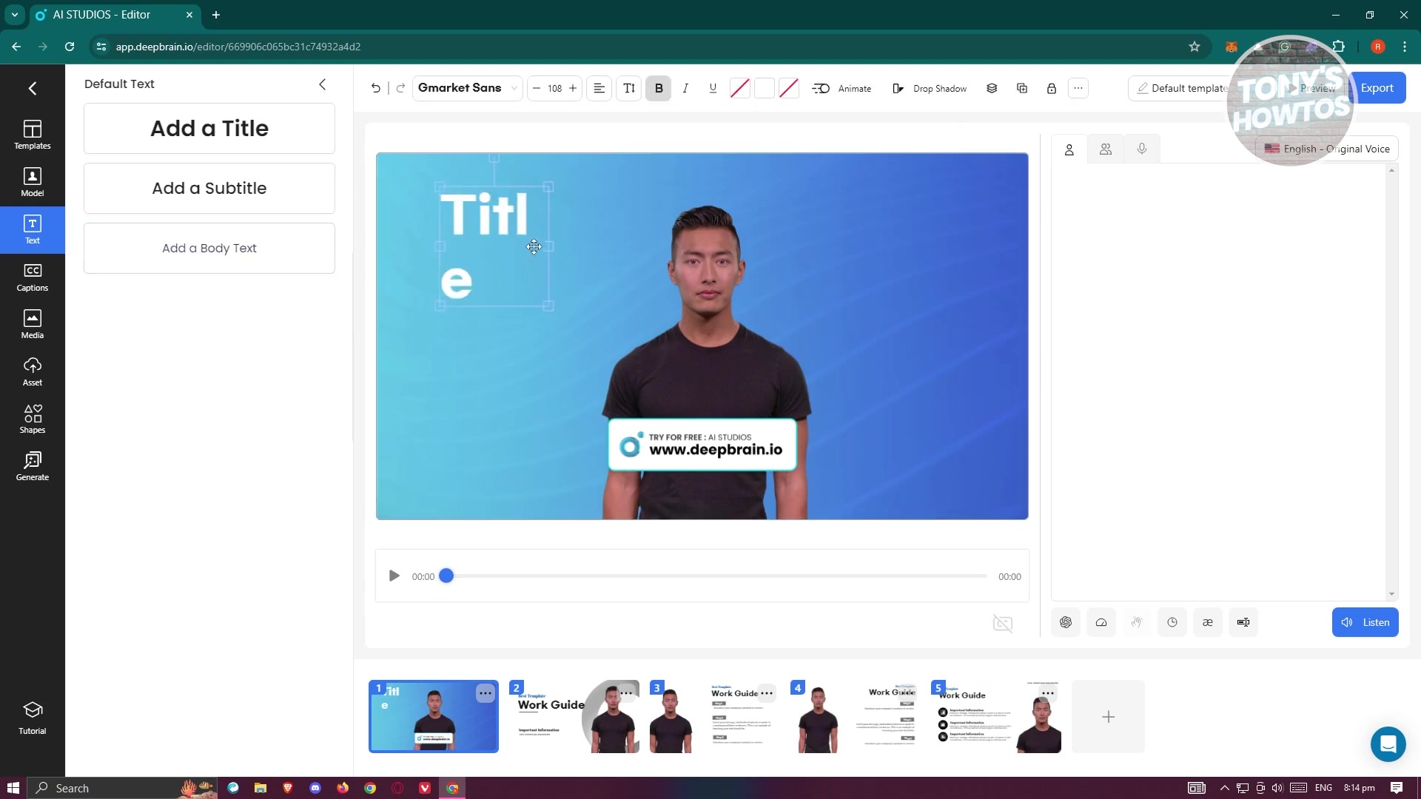Open the pronunciation ae tool

(x=1208, y=623)
